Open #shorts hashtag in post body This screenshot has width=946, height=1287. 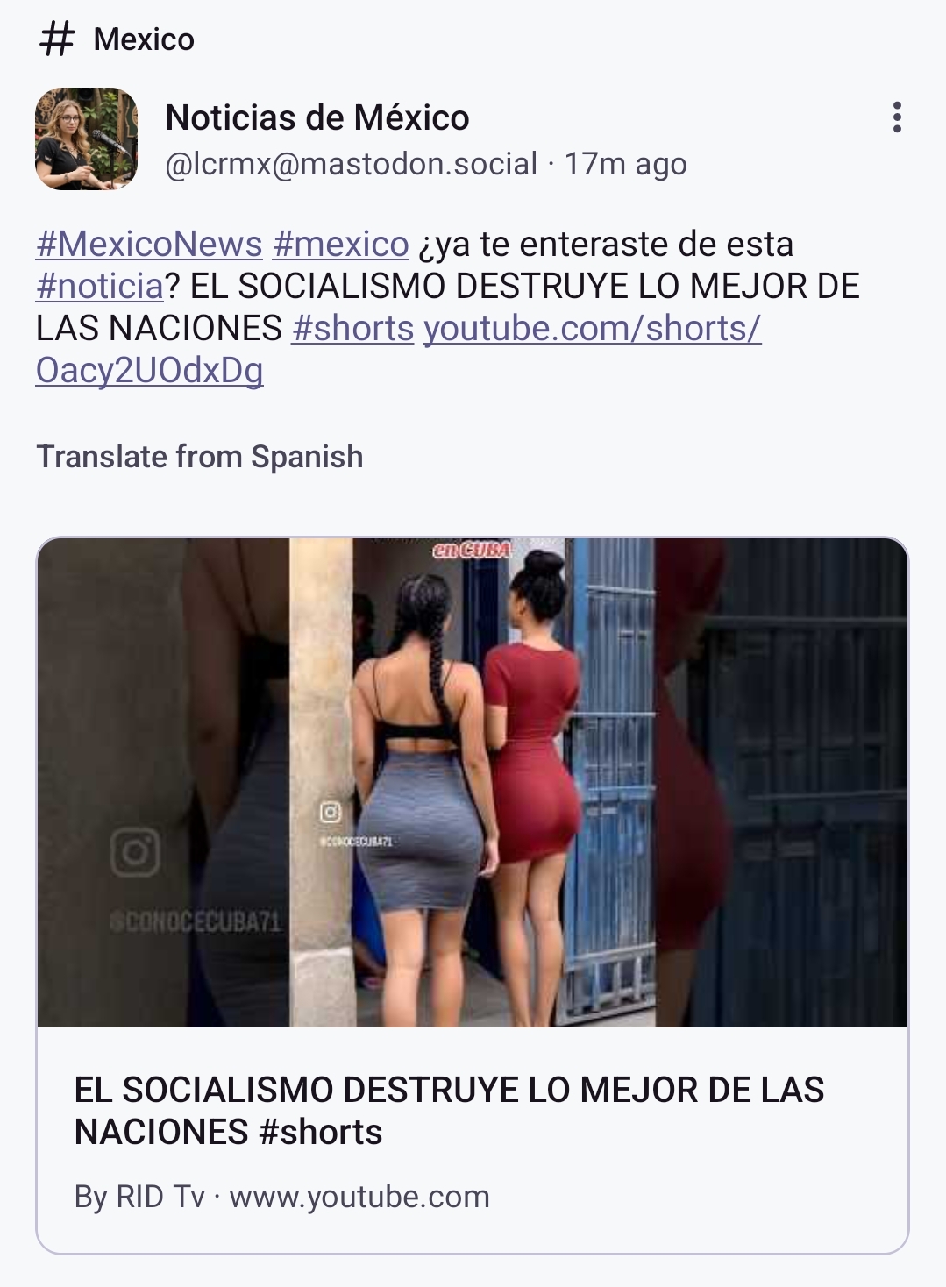coord(352,328)
